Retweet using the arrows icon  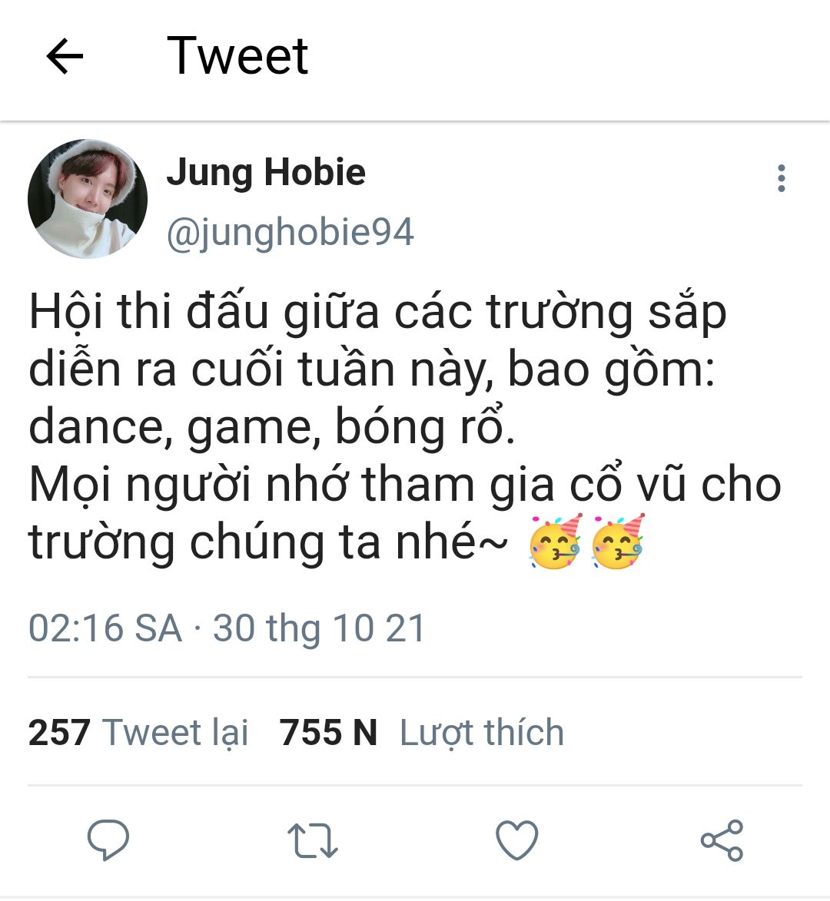(x=312, y=840)
